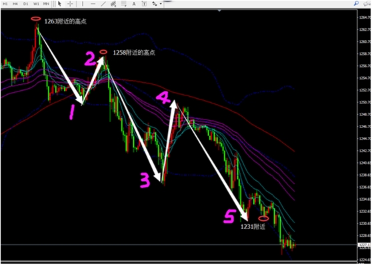Click the arrows objects tool icon
The image size is (372, 265).
pos(155,4)
